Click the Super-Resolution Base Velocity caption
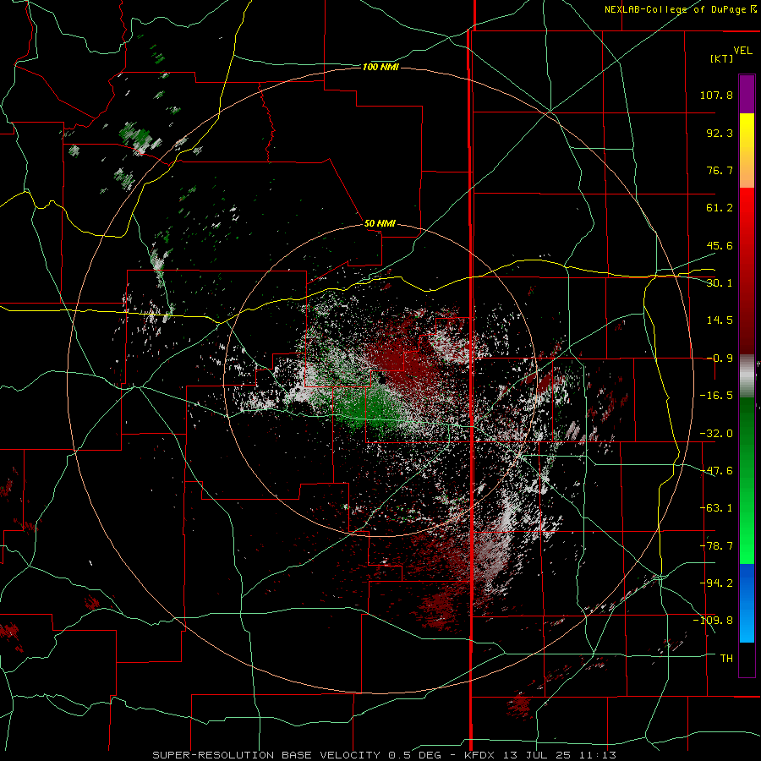The height and width of the screenshot is (761, 761). [385, 755]
